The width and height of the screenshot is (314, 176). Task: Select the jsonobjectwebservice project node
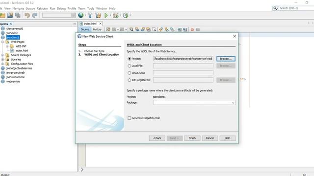[x=19, y=68]
